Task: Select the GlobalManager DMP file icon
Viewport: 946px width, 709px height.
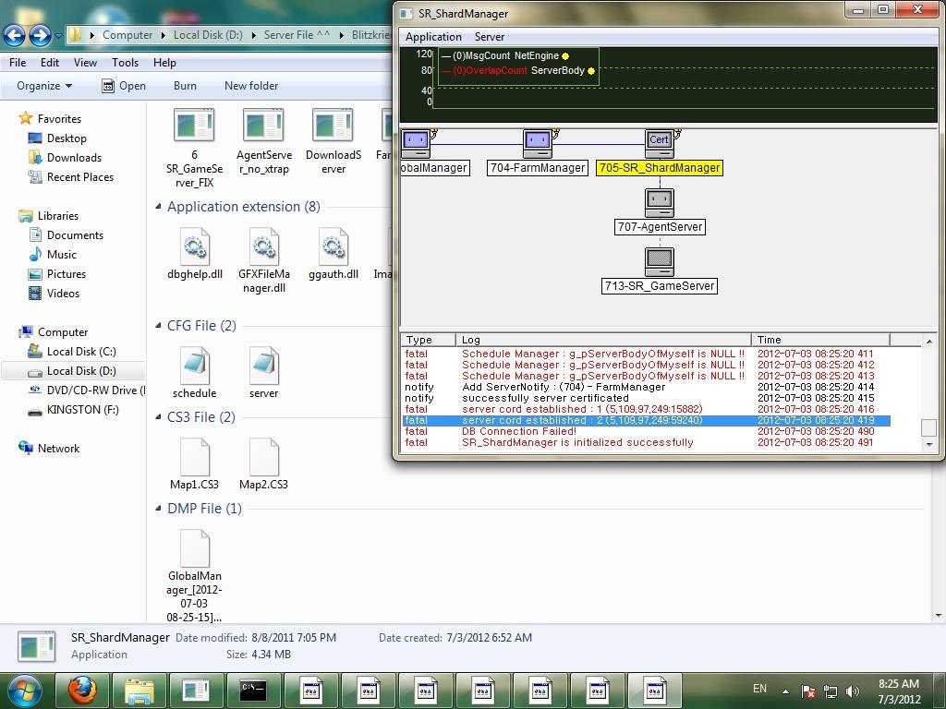Action: tap(195, 548)
